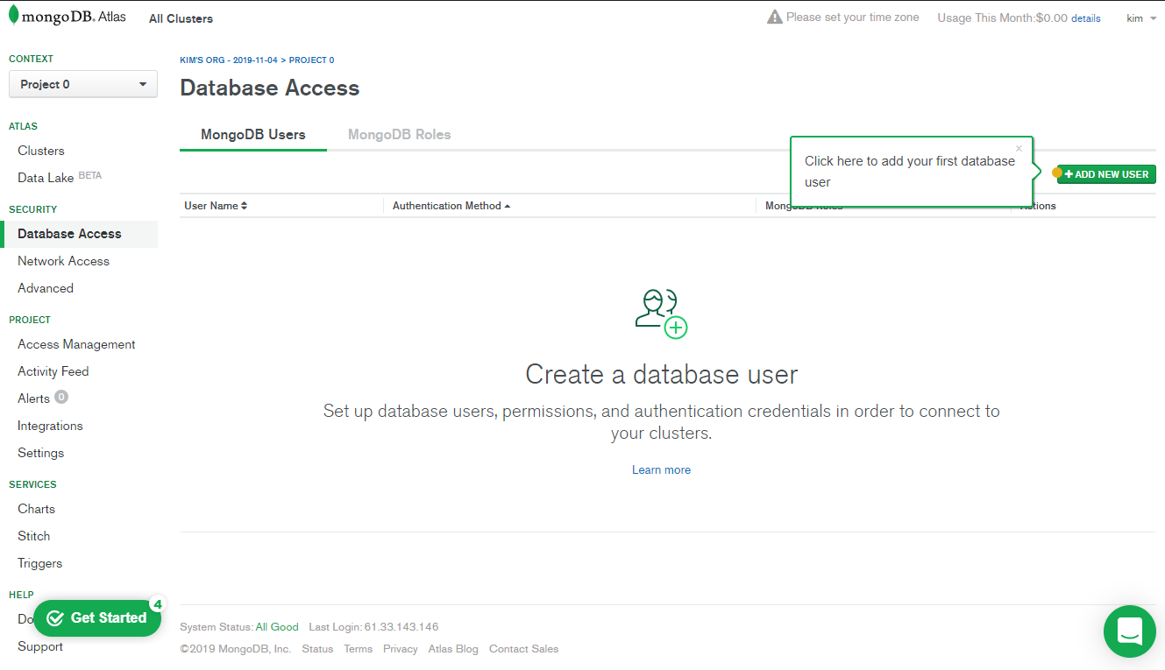The width and height of the screenshot is (1165, 670).
Task: Open the Project 0 context dropdown
Action: click(x=83, y=84)
